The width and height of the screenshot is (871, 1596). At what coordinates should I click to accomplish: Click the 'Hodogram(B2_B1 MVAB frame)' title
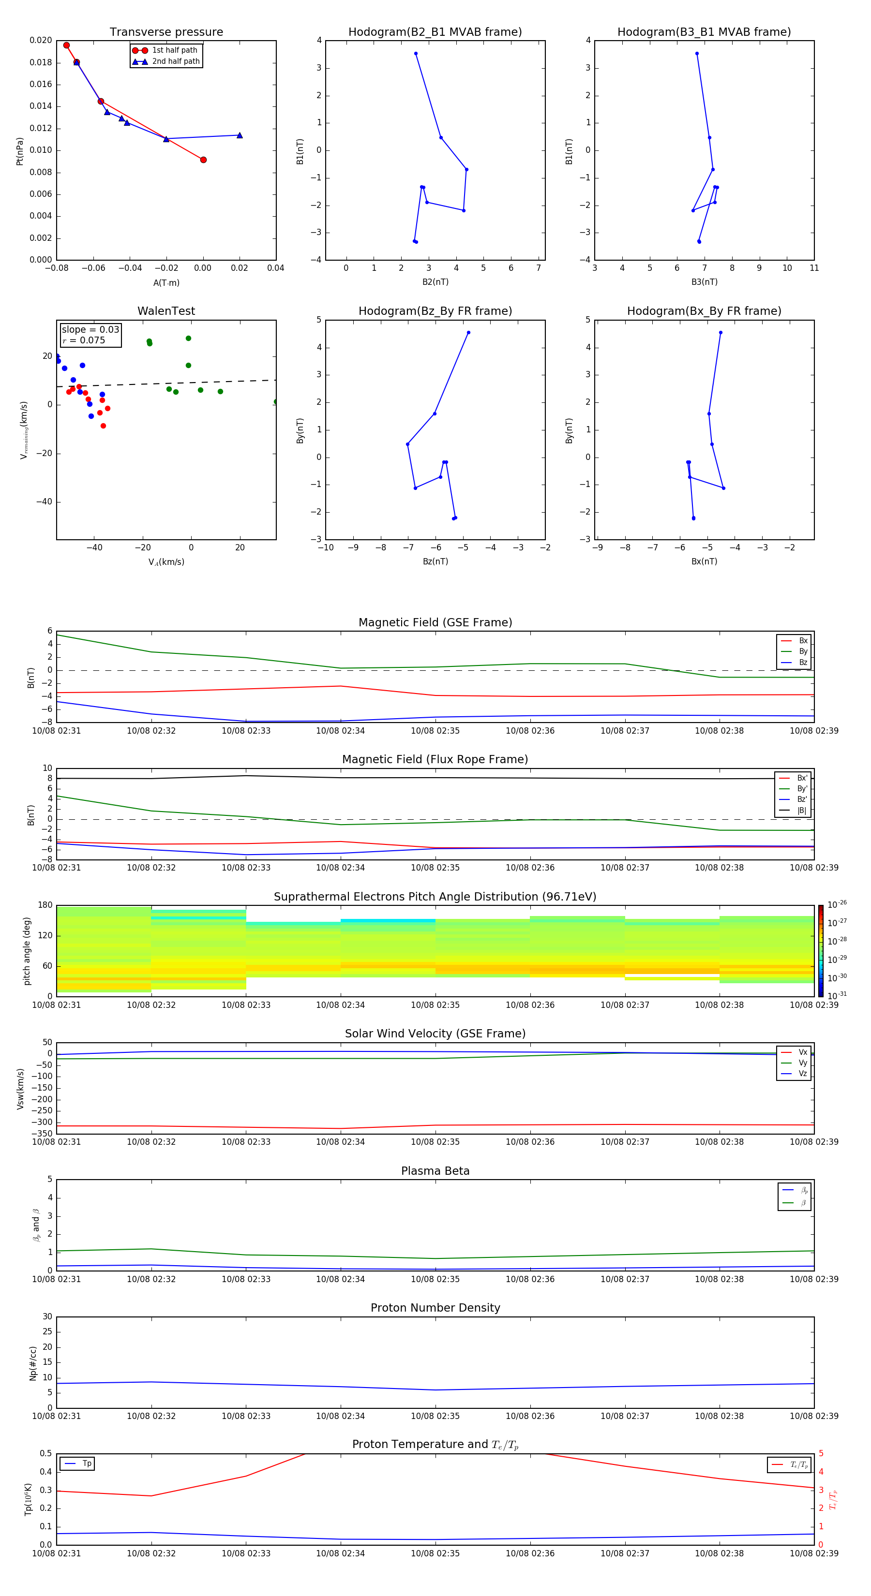click(x=435, y=31)
